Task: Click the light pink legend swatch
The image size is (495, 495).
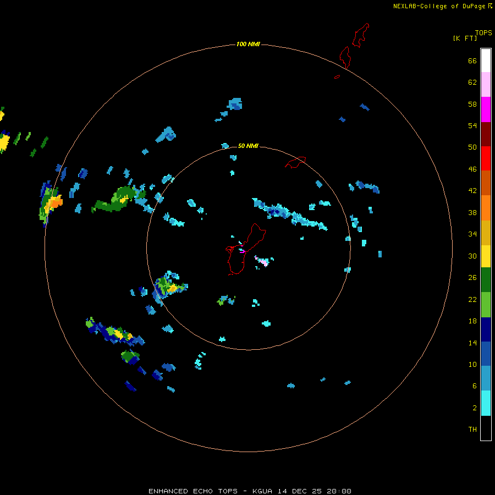Action: 486,84
